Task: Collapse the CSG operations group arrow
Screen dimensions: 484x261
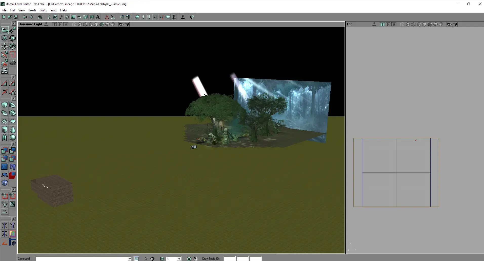Action: click(x=14, y=144)
